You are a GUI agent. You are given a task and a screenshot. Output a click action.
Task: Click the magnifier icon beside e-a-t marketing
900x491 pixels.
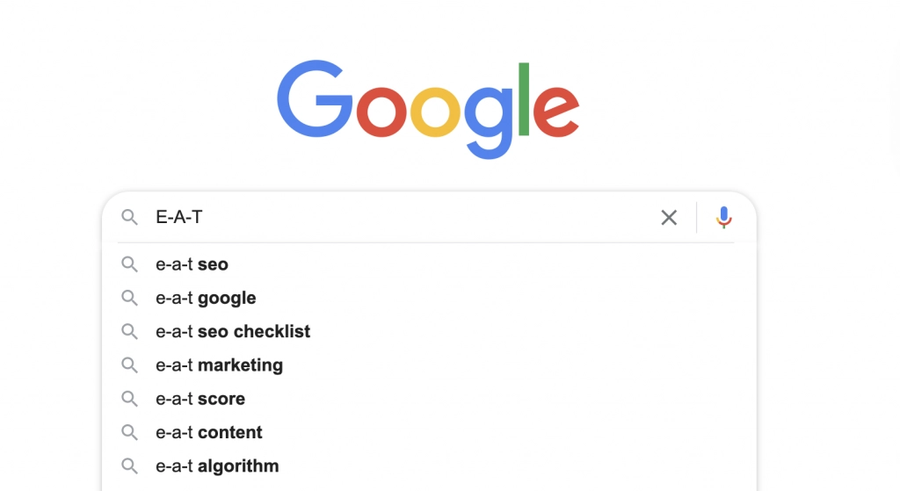(x=130, y=365)
